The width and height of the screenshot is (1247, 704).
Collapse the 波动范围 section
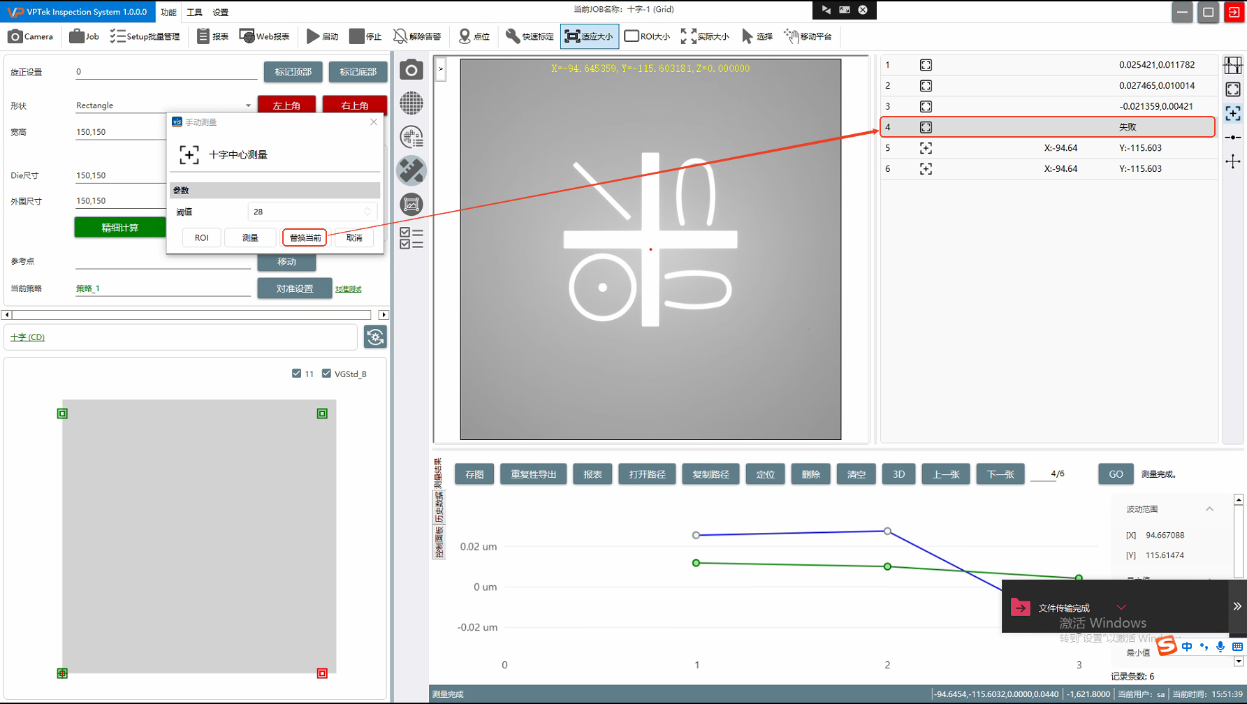pyautogui.click(x=1209, y=509)
